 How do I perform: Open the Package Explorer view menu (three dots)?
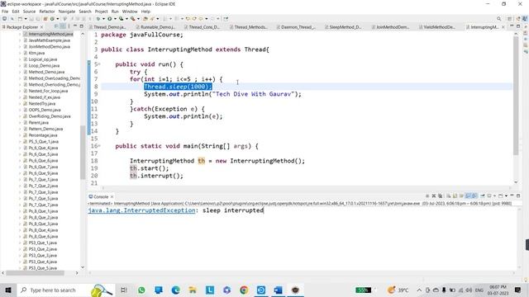pyautogui.click(x=69, y=26)
